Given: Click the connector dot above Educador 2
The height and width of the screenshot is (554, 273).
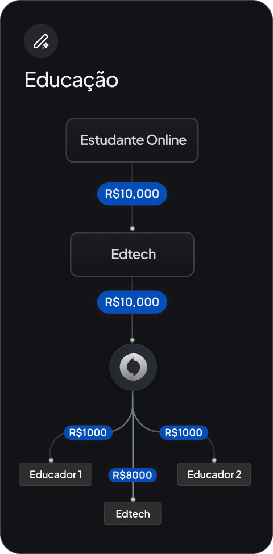Looking at the screenshot, I should (214, 460).
